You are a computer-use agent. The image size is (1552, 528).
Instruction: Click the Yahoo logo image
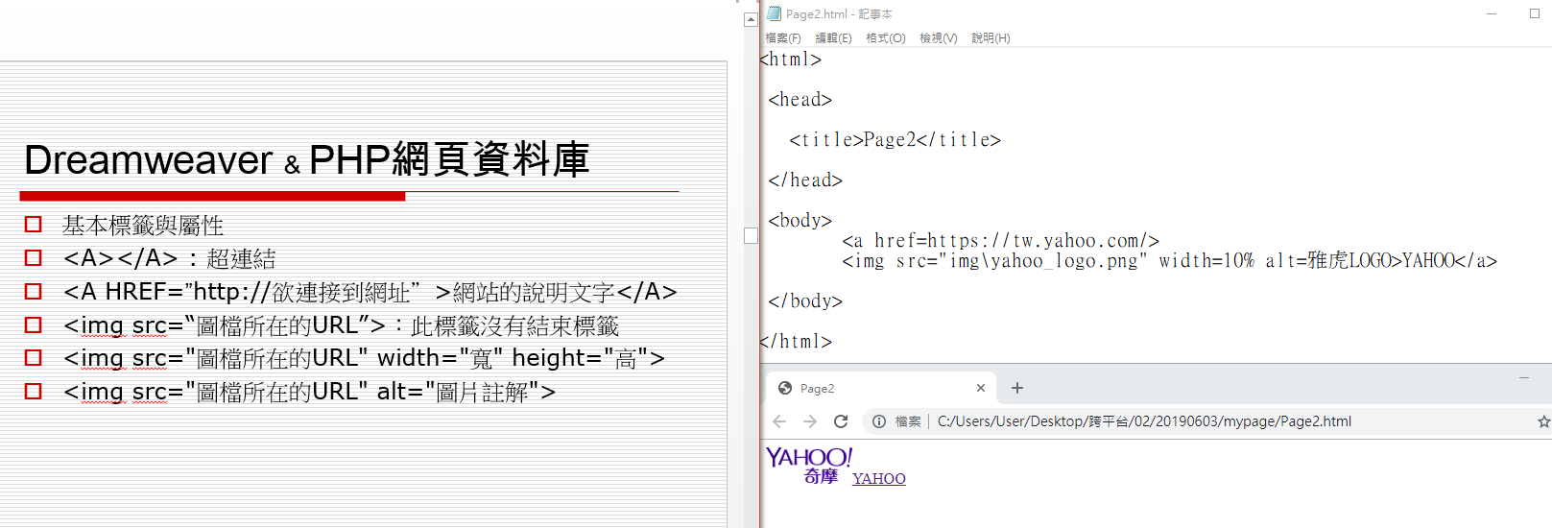point(808,465)
